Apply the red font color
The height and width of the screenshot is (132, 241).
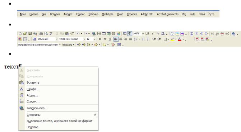click(180, 39)
